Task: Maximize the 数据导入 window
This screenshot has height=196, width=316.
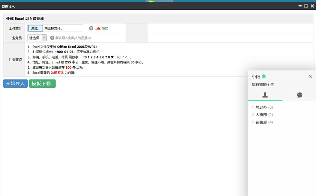Action: coord(306,6)
